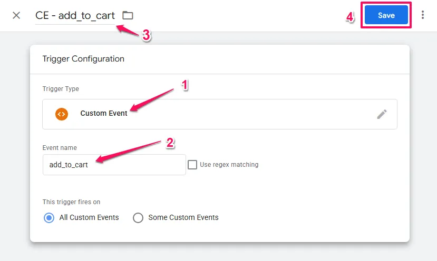The image size is (437, 261).
Task: Enable the 'Use regex matching' checkbox
Action: (193, 165)
